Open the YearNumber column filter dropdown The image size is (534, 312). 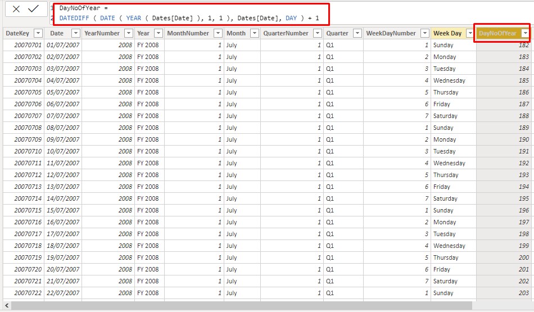click(x=129, y=33)
